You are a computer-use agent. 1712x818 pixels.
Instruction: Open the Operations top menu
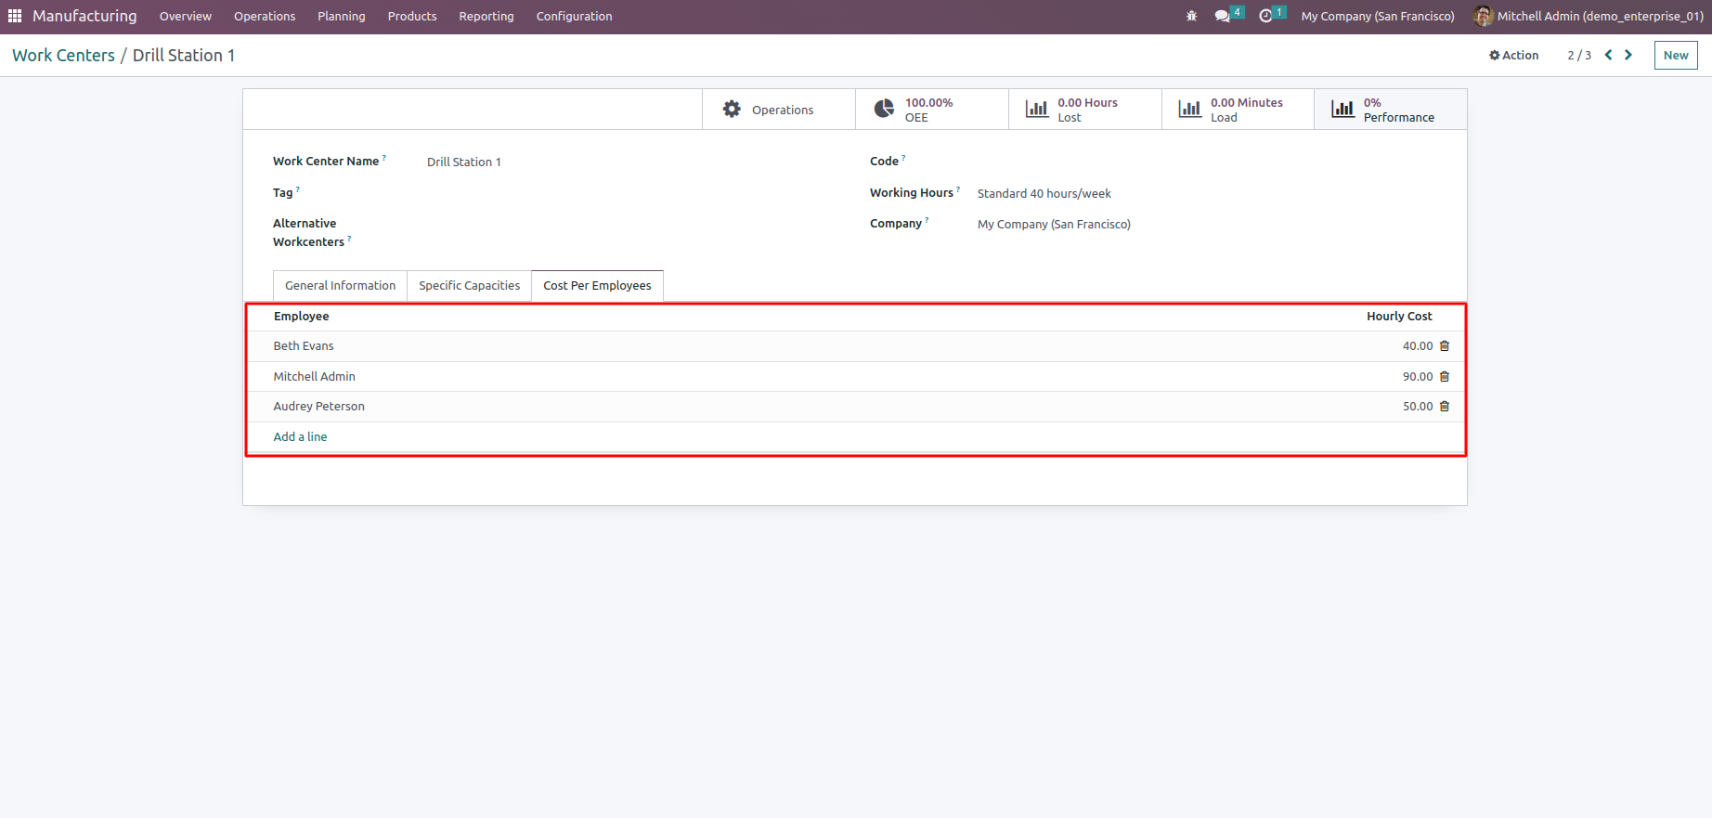coord(265,16)
